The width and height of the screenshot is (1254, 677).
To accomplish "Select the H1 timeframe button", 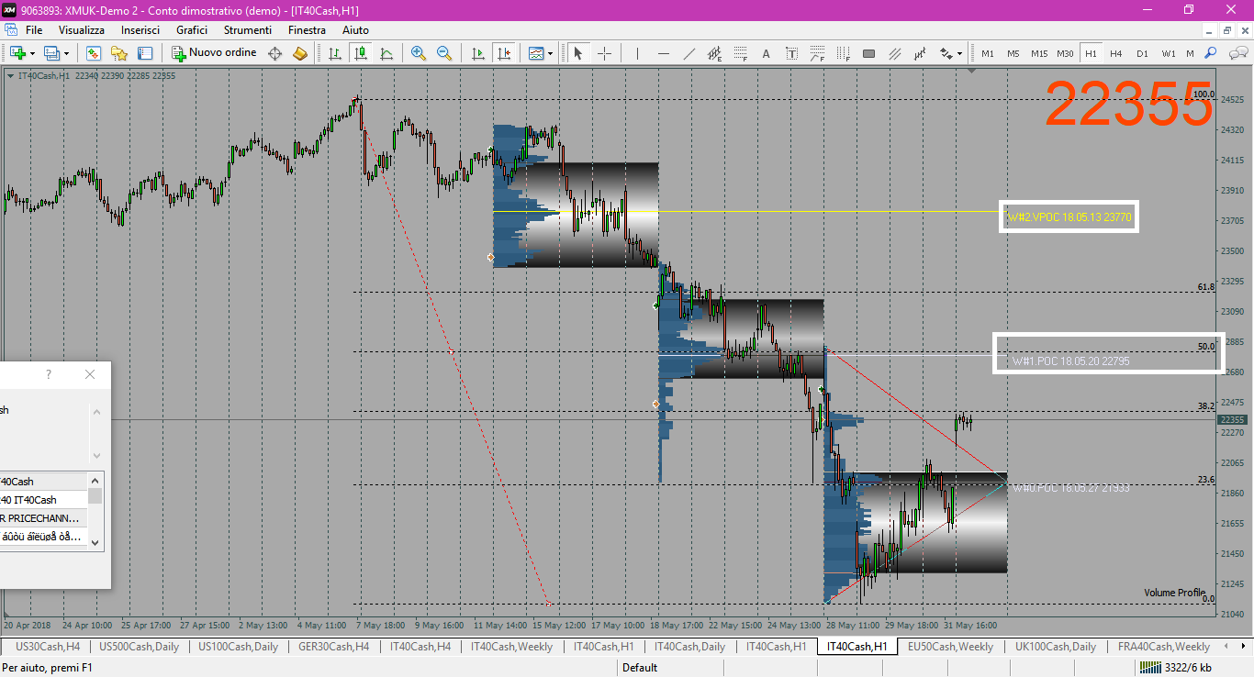I will pyautogui.click(x=1091, y=53).
